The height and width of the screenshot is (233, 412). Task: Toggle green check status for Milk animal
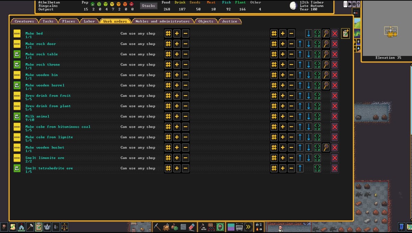[x=17, y=116]
